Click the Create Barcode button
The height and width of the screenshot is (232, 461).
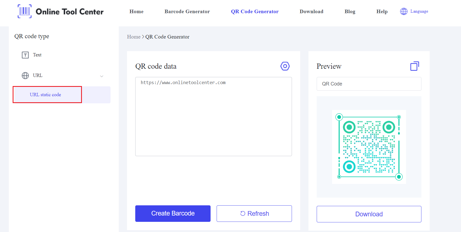[173, 214]
